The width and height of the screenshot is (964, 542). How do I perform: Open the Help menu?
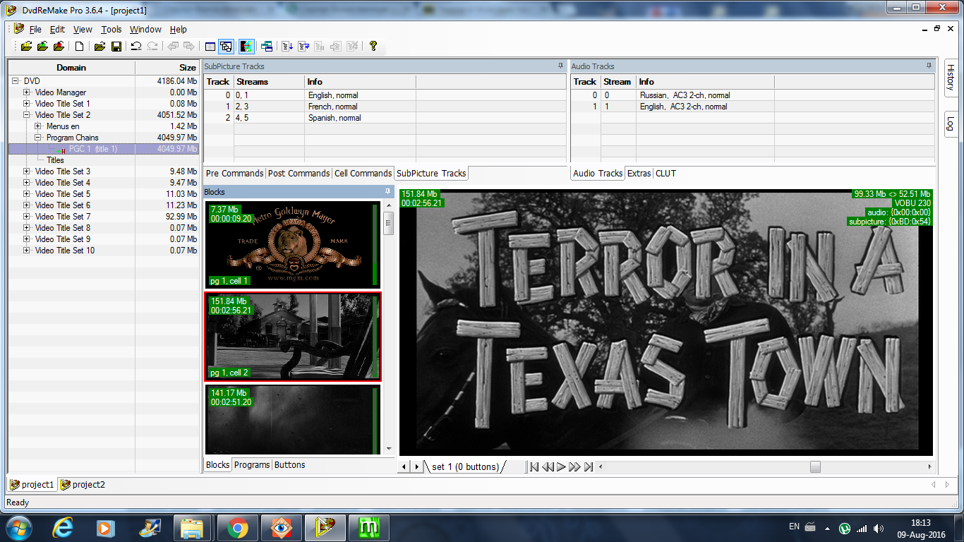pos(179,30)
